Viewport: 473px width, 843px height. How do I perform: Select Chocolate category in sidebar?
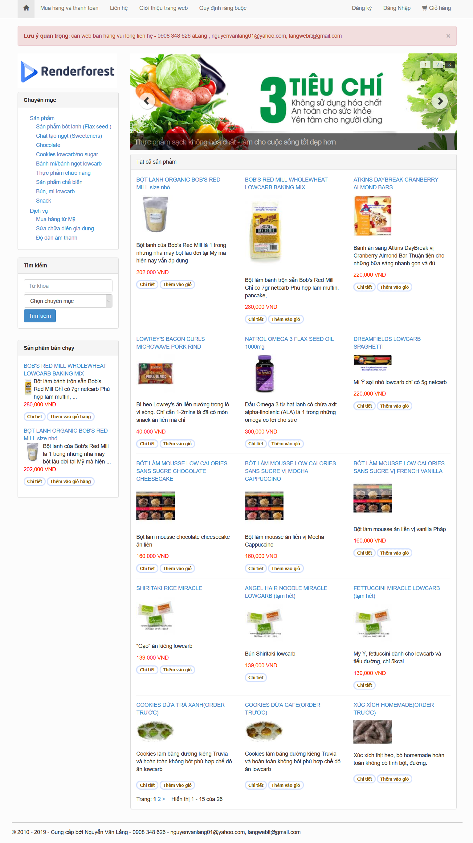[48, 145]
